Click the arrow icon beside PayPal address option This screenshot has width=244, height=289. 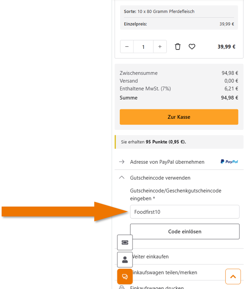[122, 162]
